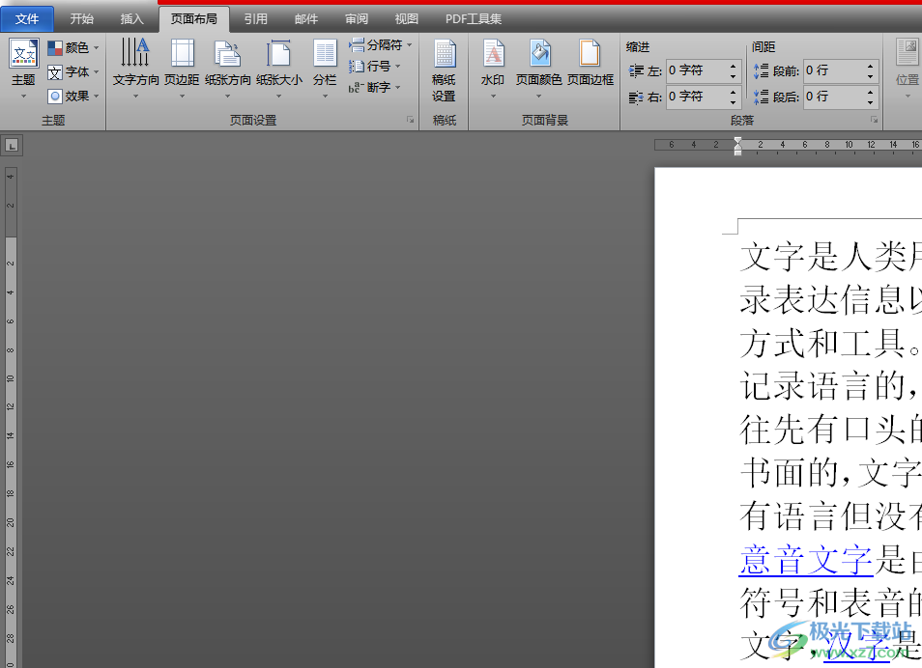This screenshot has width=922, height=668.
Task: Select the 页面布局 page layout tab
Action: [x=194, y=19]
